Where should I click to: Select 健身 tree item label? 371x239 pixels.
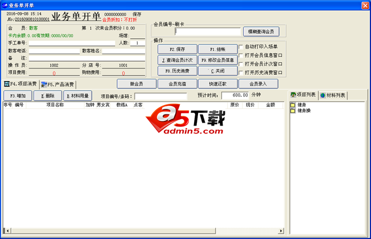[x=302, y=105]
